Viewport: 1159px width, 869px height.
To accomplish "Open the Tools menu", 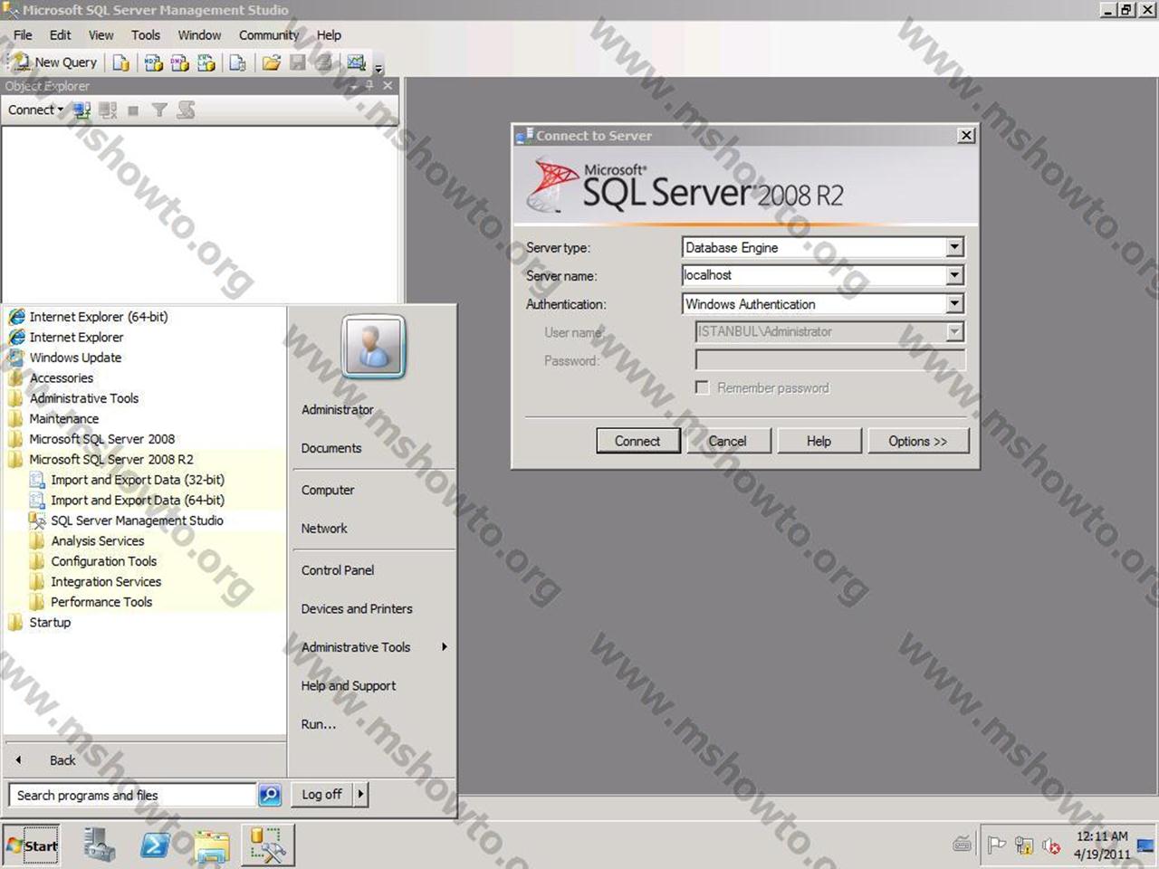I will point(145,35).
